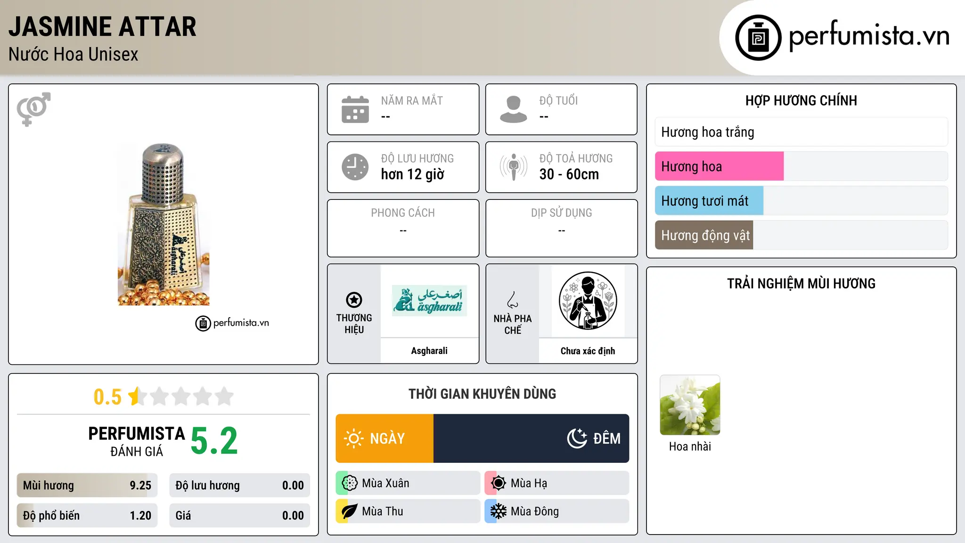Click the 5.2 Perfumista score
Image resolution: width=965 pixels, height=543 pixels.
[x=214, y=441]
